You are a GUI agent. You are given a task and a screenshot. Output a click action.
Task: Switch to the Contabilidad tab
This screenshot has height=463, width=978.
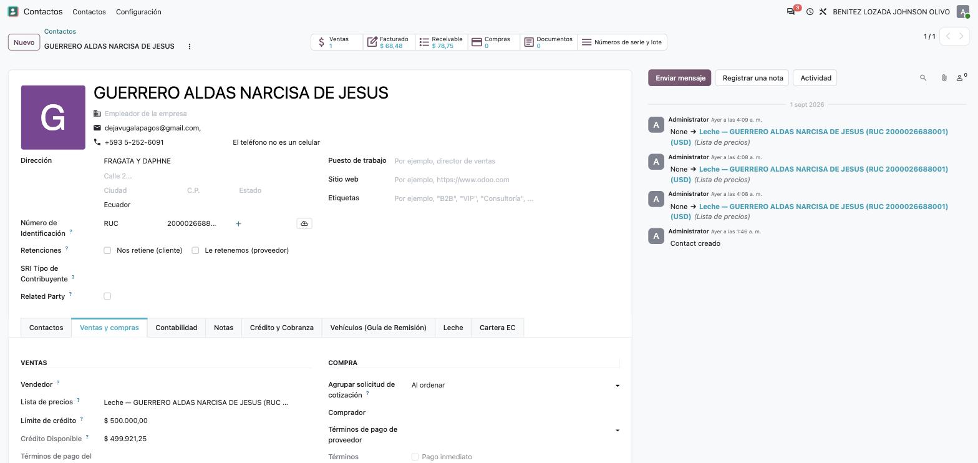click(x=177, y=328)
